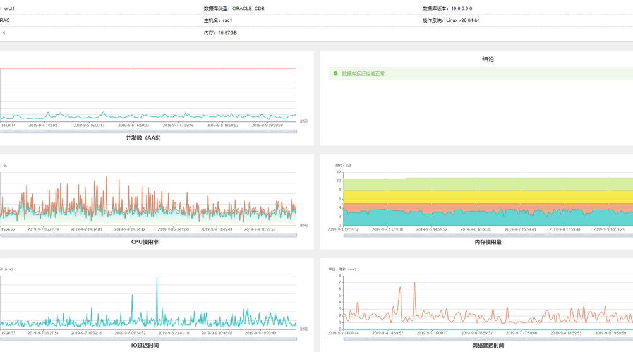Click zoom slider below memory usage chart
The image size is (633, 352).
pos(486,235)
